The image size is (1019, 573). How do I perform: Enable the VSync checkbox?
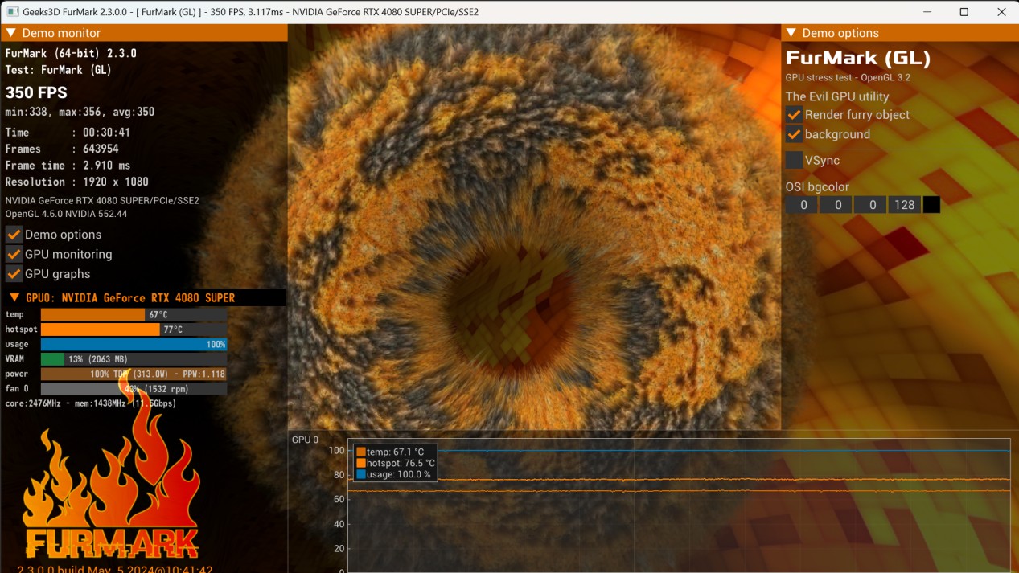[x=794, y=160]
